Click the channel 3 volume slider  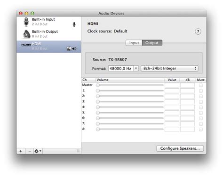pos(130,101)
